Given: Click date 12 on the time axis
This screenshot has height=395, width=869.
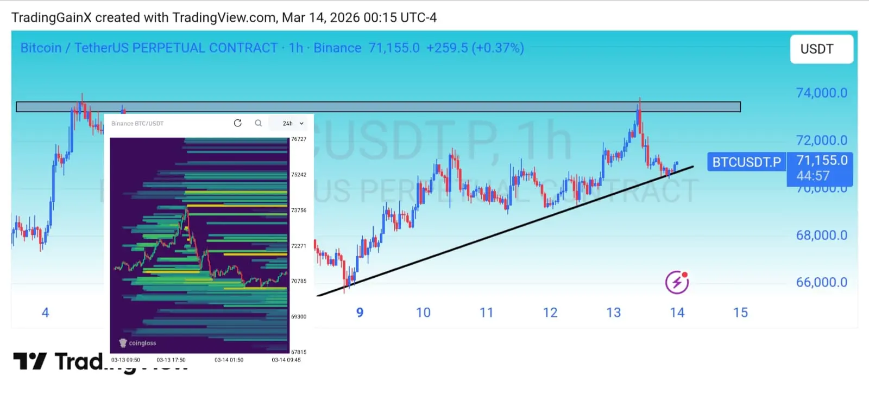Looking at the screenshot, I should coord(550,313).
